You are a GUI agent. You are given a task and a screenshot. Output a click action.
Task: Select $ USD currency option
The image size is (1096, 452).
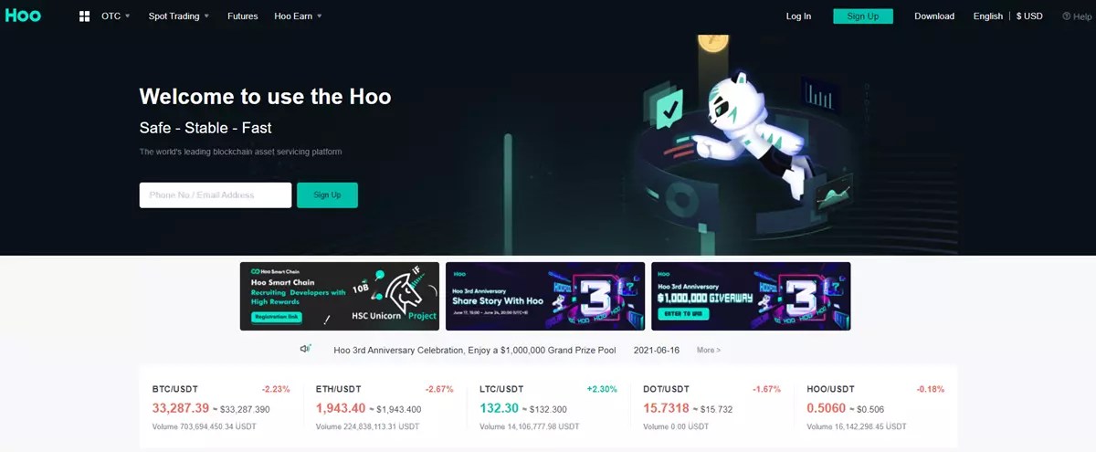point(1029,16)
